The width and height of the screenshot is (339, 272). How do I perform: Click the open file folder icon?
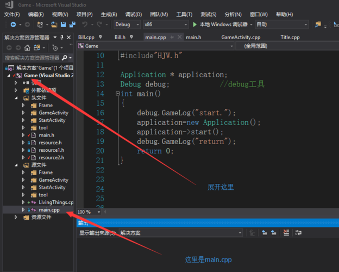54,24
